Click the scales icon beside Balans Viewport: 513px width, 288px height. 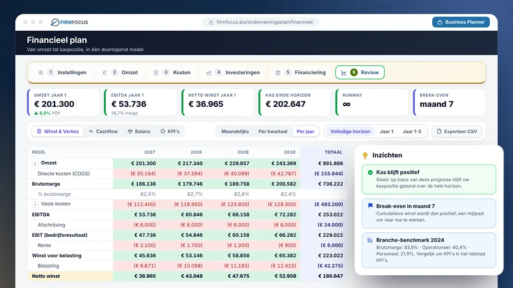click(130, 131)
